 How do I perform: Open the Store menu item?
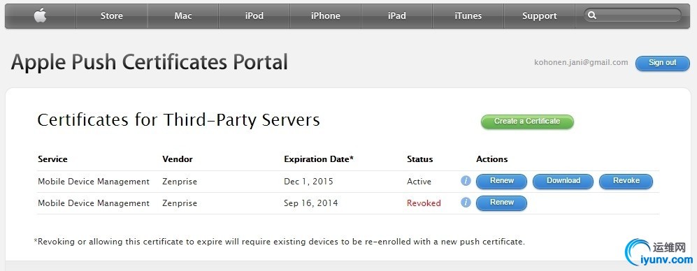coord(112,15)
